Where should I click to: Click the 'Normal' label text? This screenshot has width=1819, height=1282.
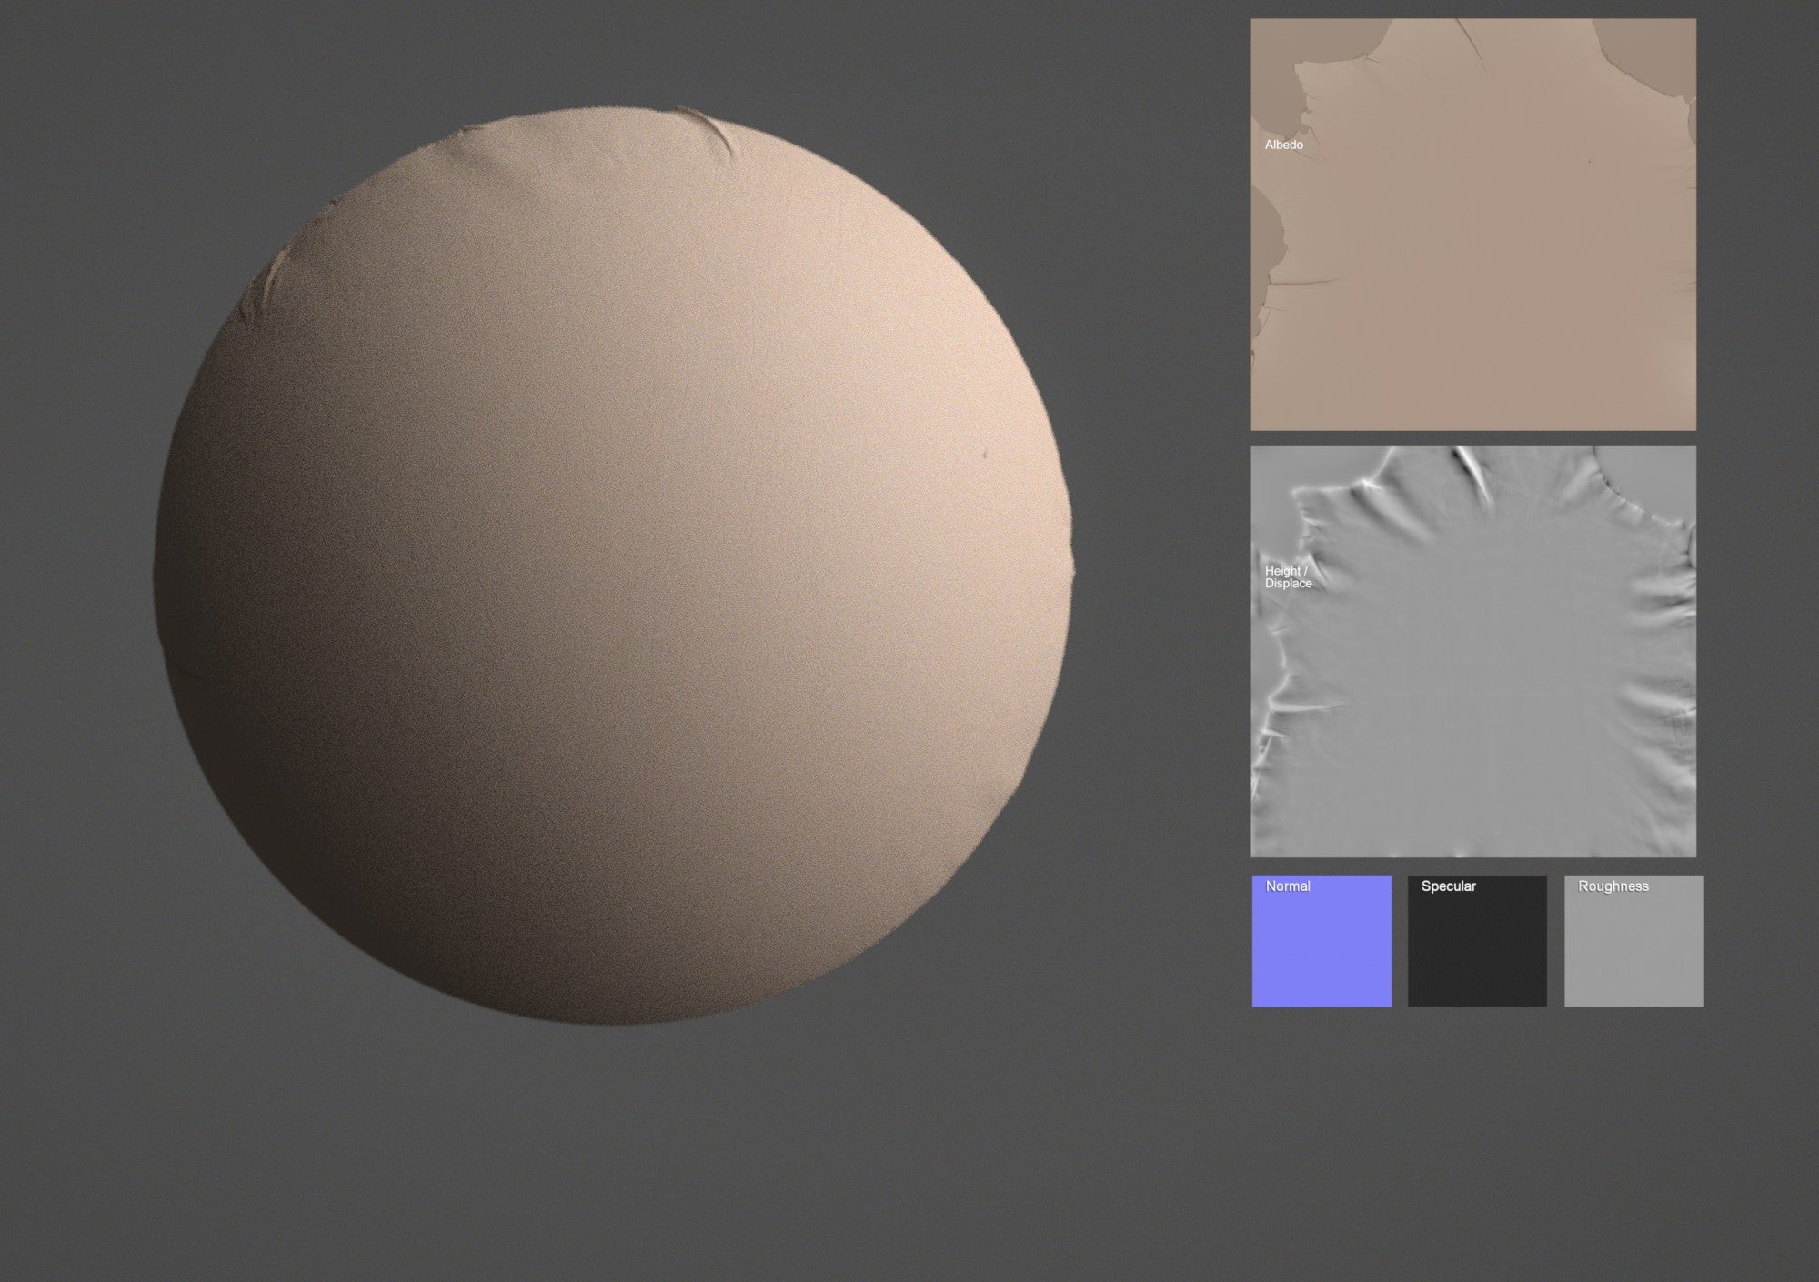point(1288,886)
